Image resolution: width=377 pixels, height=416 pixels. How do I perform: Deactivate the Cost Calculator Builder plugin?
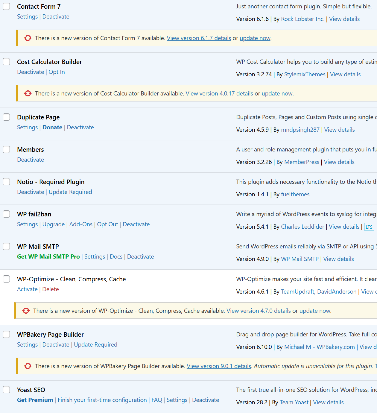pos(31,72)
